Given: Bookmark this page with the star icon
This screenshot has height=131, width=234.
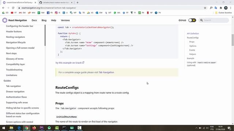Looking at the screenshot, I should [205, 8].
